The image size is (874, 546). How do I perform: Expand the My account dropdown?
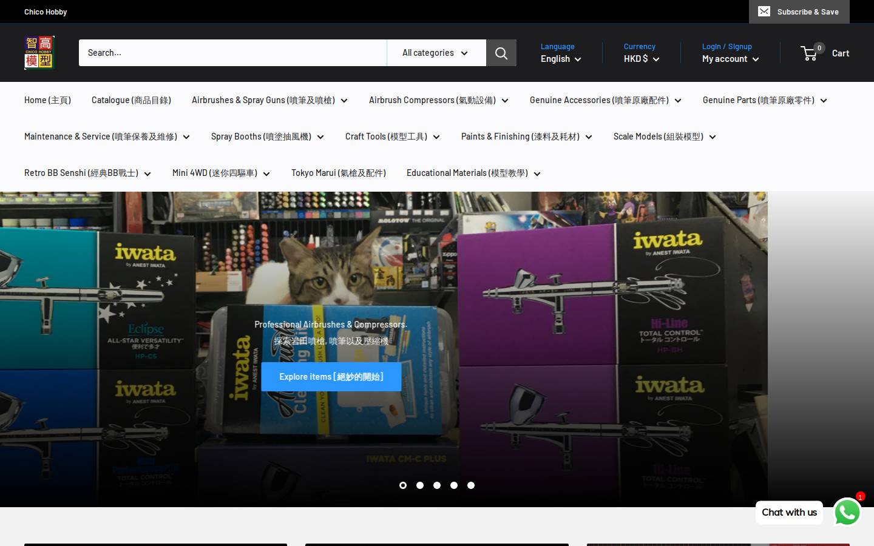point(731,59)
